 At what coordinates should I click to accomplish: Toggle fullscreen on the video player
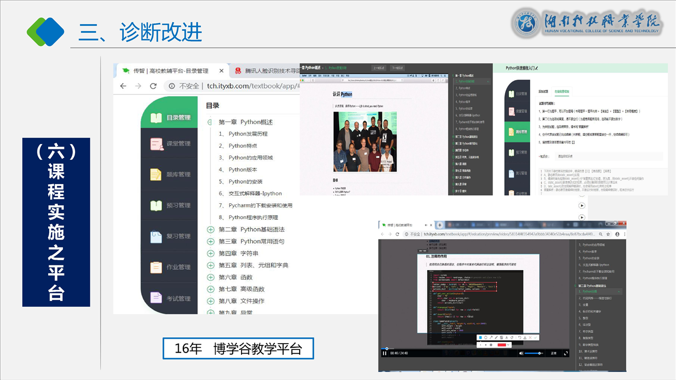(x=564, y=353)
